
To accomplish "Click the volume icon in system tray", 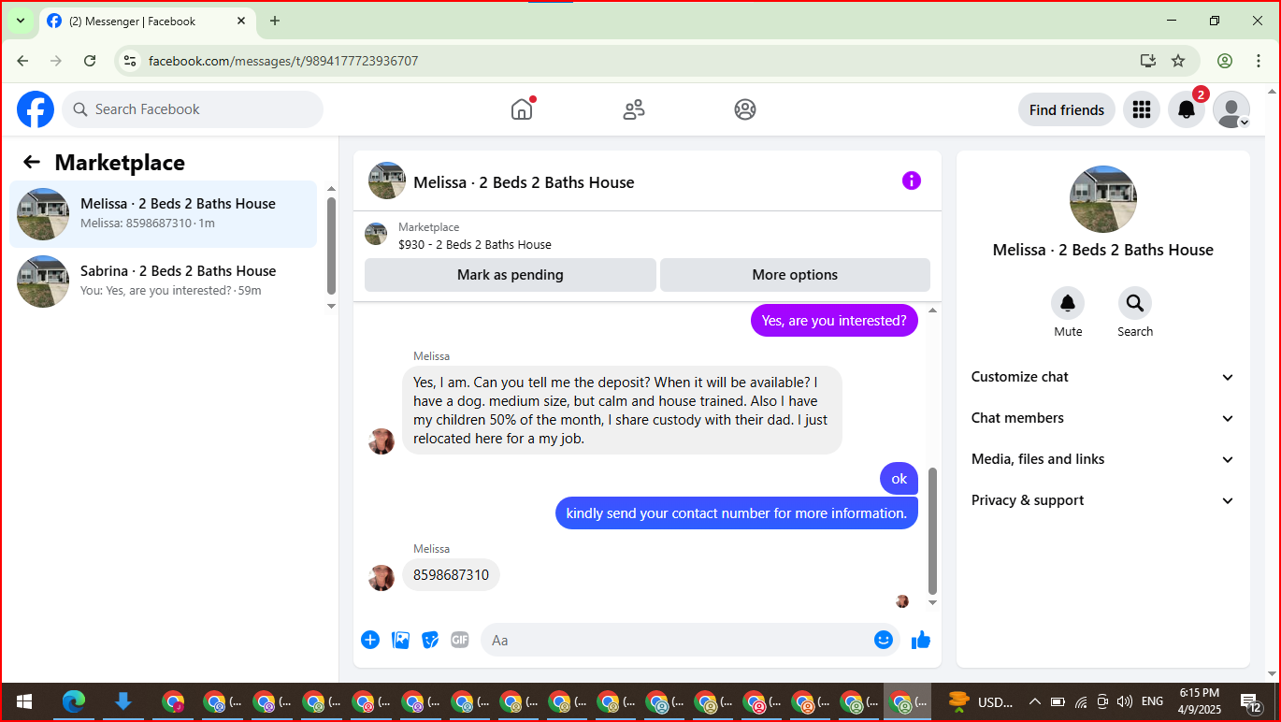I will click(1125, 701).
